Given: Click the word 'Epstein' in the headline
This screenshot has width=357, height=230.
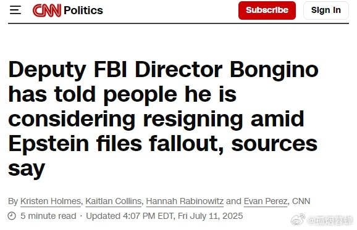Looking at the screenshot, I should (x=49, y=144).
